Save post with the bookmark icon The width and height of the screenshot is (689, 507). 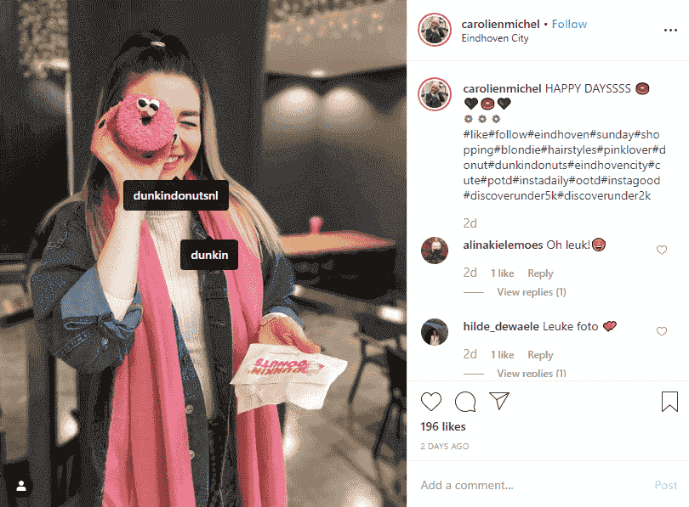click(x=669, y=402)
